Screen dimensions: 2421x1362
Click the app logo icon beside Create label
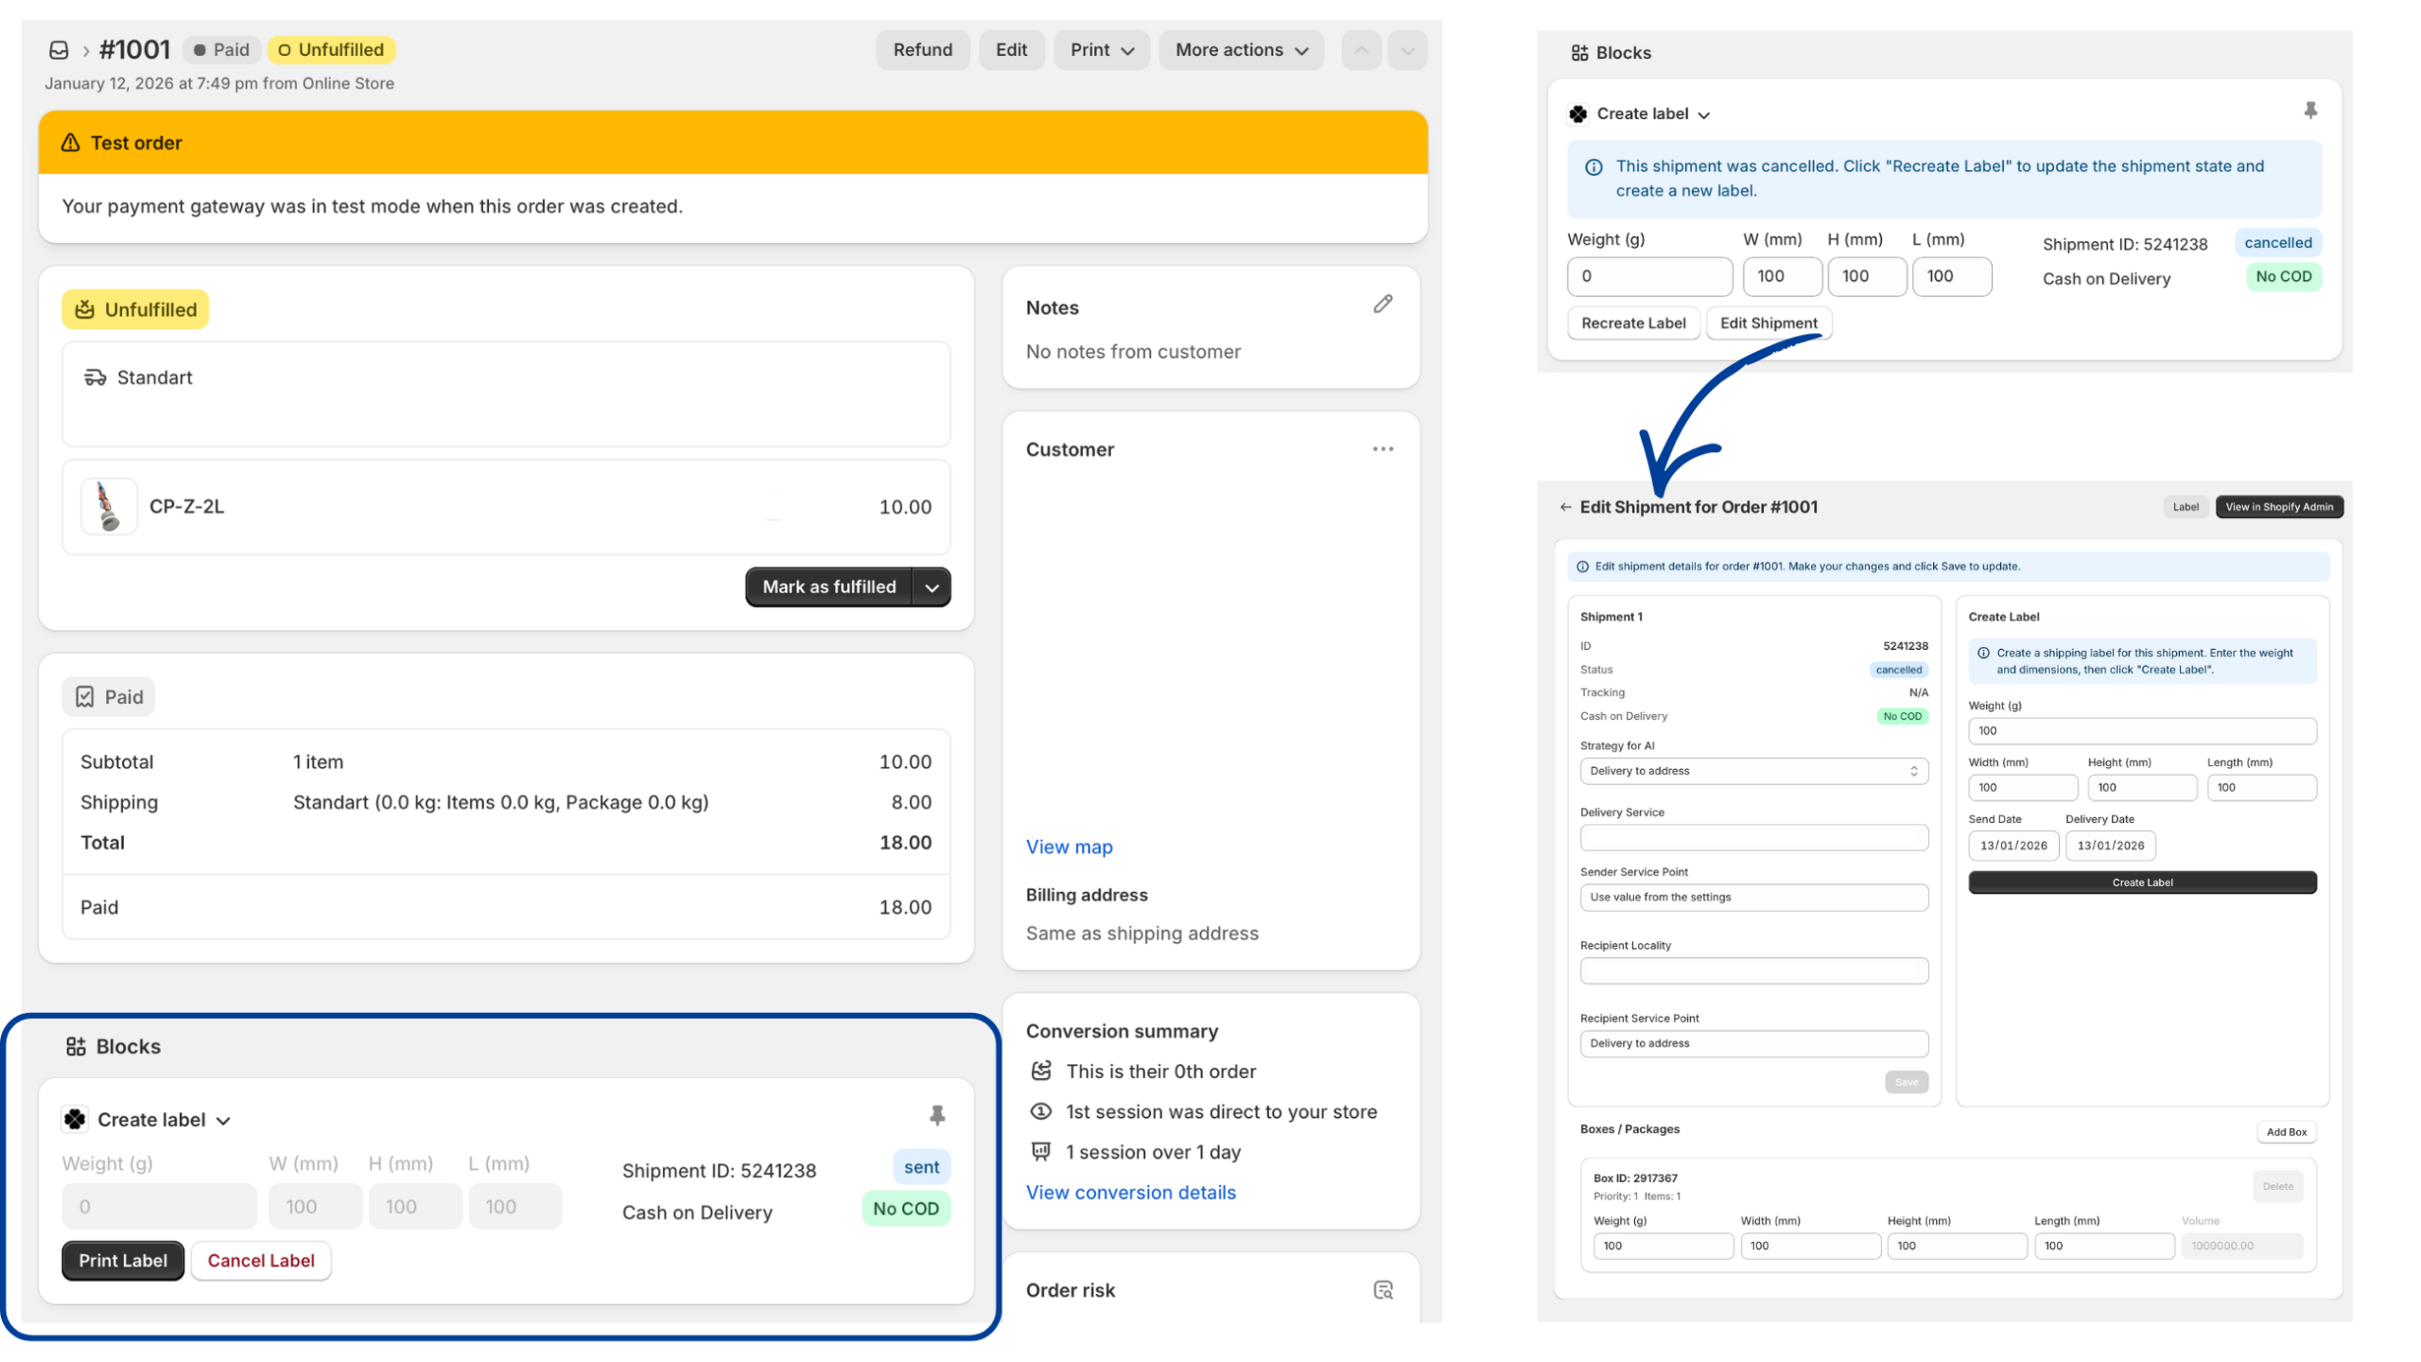tap(74, 1119)
